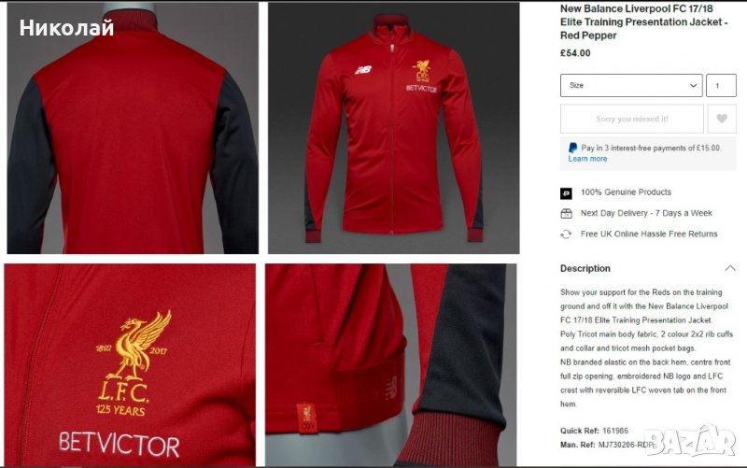The height and width of the screenshot is (468, 747).
Task: Click the Next Day Delivery text
Action: [646, 213]
